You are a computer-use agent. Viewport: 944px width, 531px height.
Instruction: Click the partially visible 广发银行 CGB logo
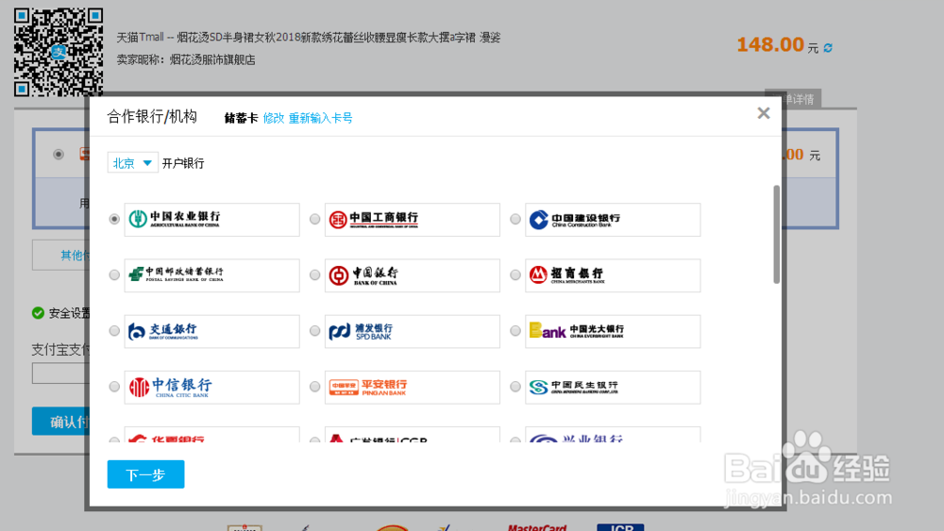click(379, 439)
